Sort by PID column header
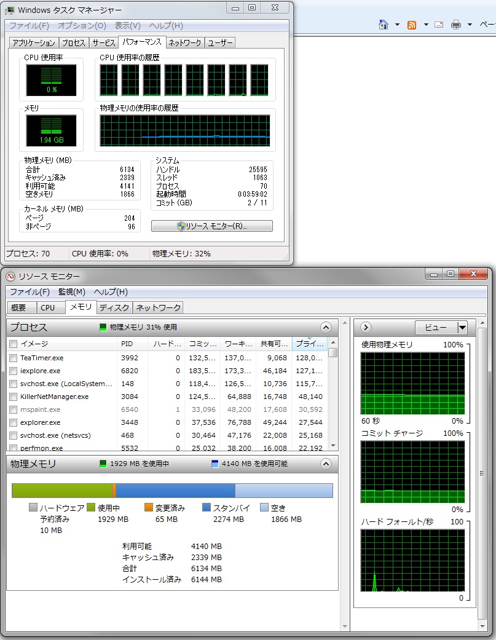 tap(132, 344)
